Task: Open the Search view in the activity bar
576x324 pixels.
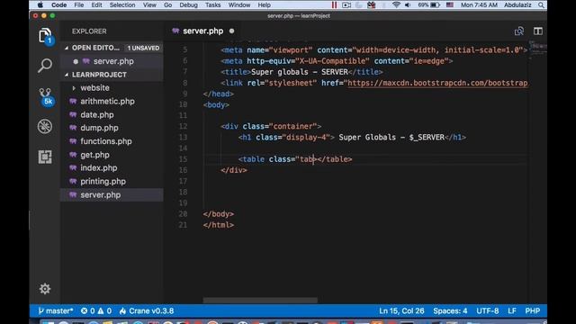Action: (x=45, y=66)
